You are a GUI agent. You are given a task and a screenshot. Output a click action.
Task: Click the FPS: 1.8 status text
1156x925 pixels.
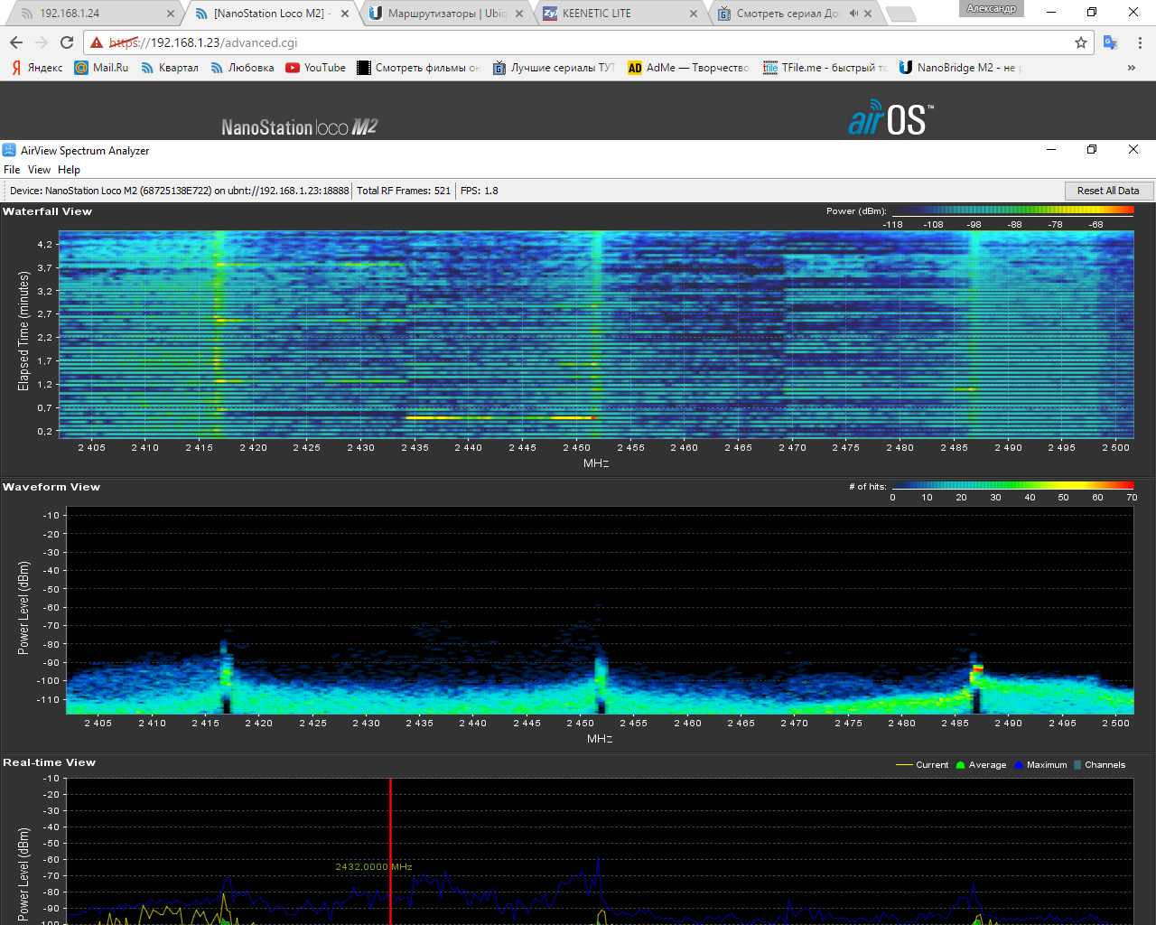pyautogui.click(x=479, y=191)
